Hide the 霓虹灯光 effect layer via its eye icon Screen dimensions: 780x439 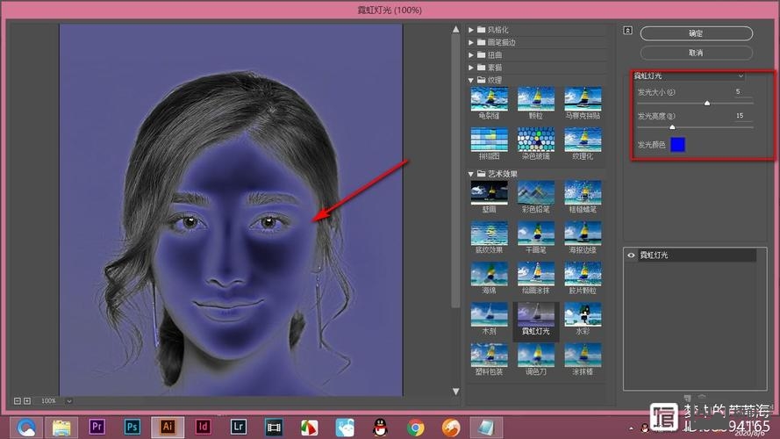coord(631,255)
